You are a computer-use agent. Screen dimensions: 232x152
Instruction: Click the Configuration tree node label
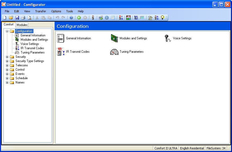24,31
